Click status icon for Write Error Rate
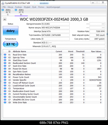This screenshot has width=108, height=125. click(x=5, y=103)
